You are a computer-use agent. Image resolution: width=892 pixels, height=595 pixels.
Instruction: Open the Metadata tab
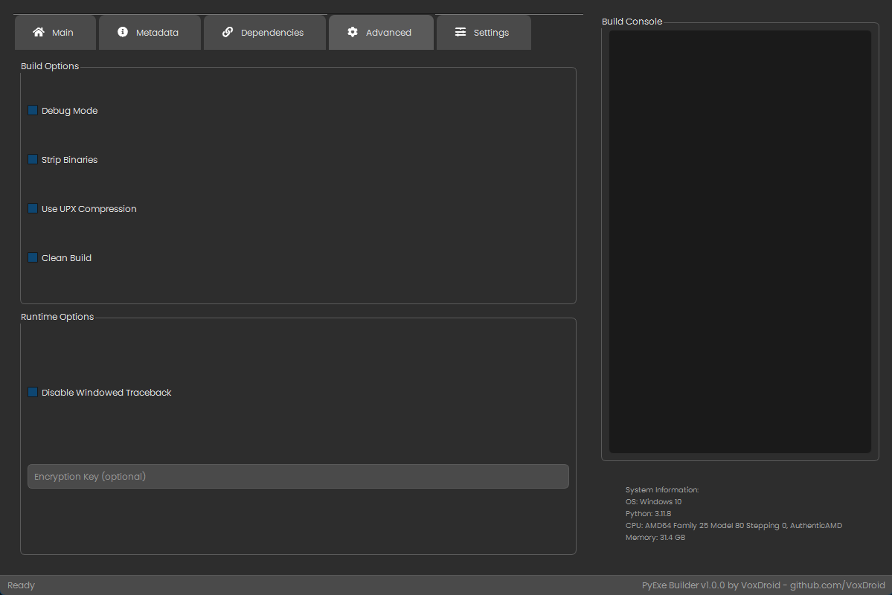pos(150,33)
